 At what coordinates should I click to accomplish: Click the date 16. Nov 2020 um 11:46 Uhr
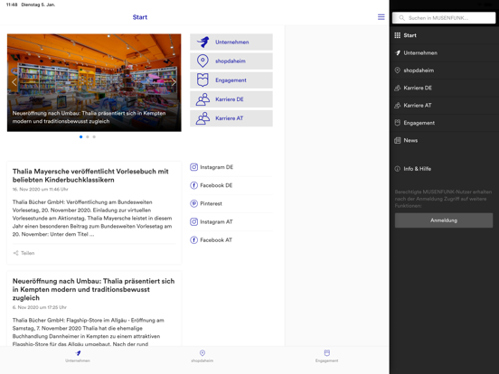[40, 189]
